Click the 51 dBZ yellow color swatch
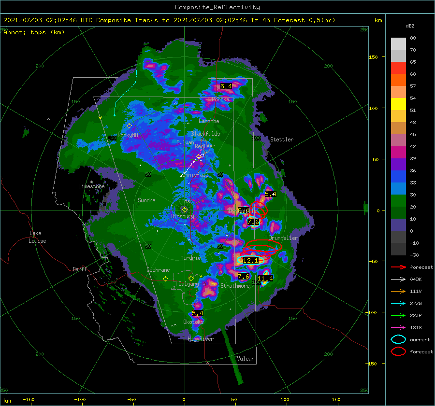 click(x=398, y=104)
